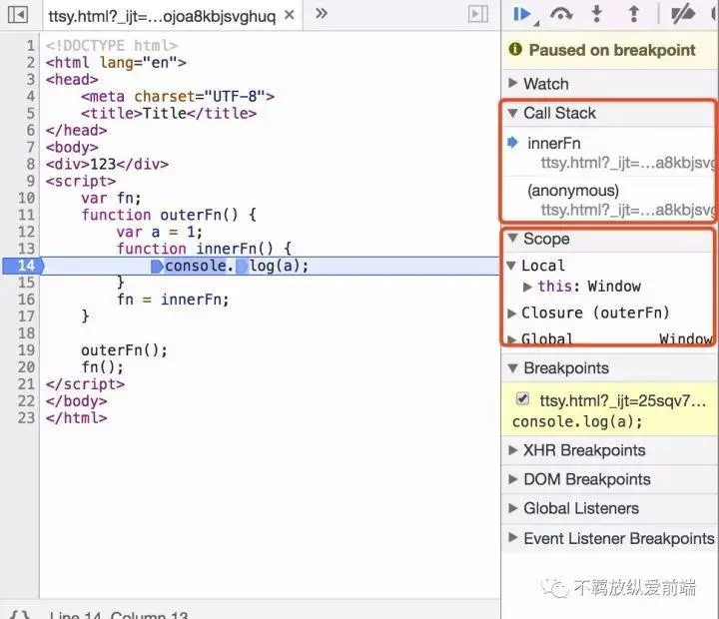Click the breakpoint text console.log(a); in panel
Image resolution: width=719 pixels, height=619 pixels.
click(577, 421)
